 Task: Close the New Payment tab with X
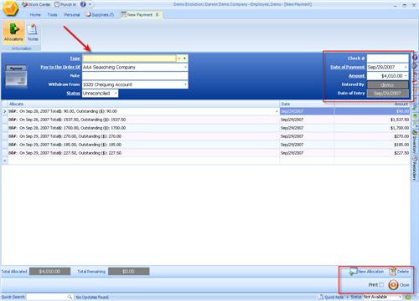157,14
